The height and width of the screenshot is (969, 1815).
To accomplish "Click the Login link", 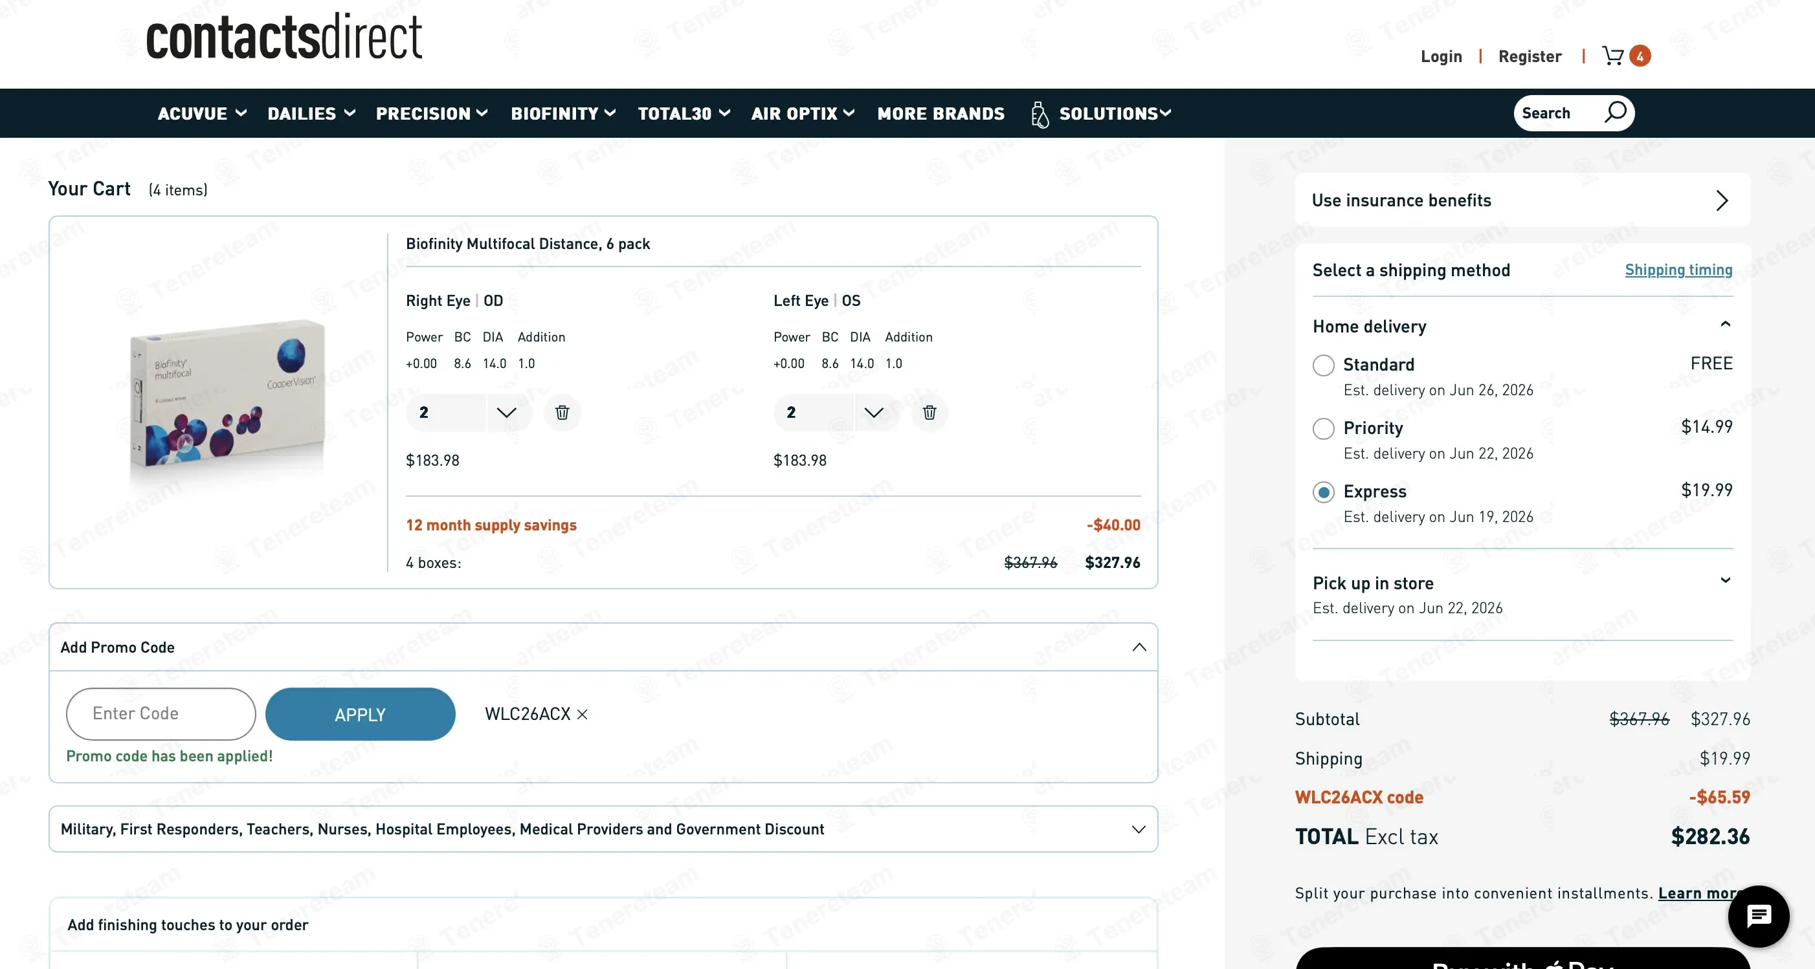I will [1441, 56].
